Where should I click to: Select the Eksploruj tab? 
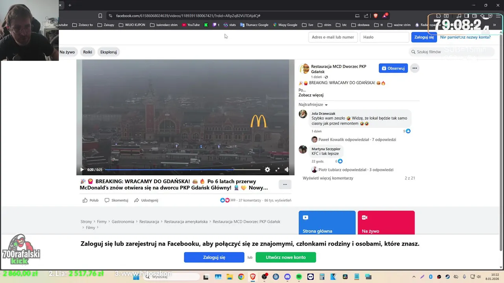108,52
